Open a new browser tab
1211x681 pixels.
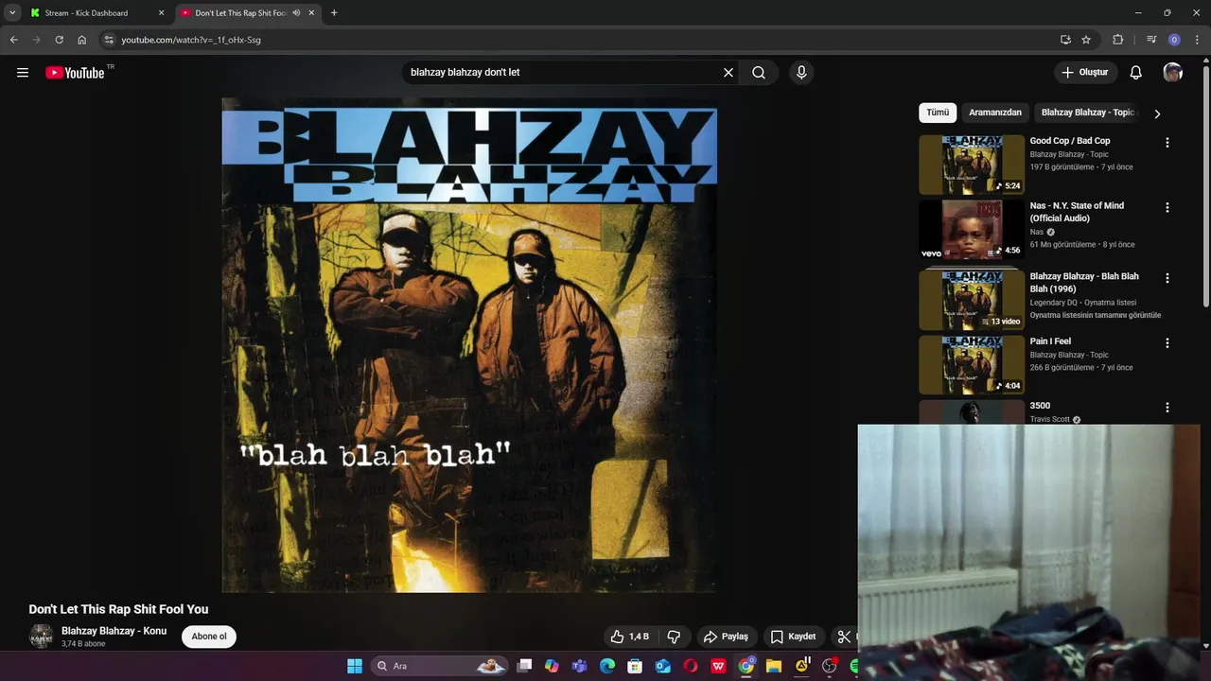334,13
